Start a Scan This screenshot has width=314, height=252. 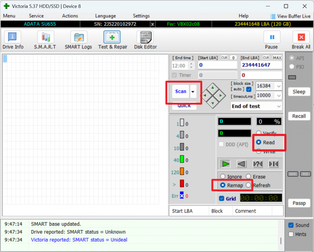pos(180,91)
